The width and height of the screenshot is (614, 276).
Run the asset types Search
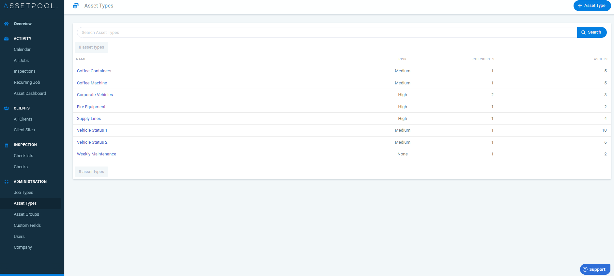coord(591,32)
